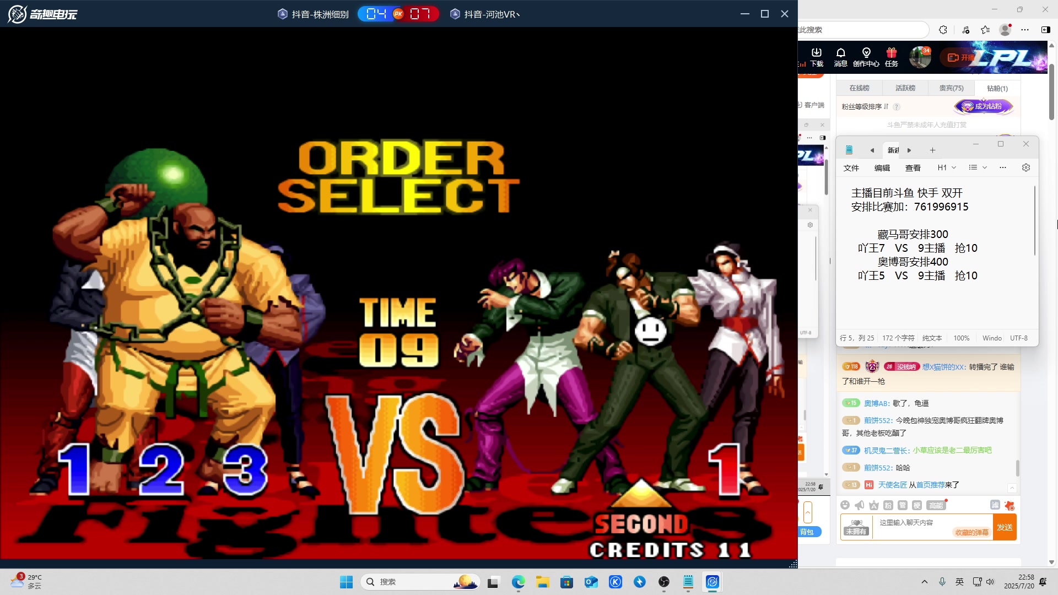The image size is (1058, 595).
Task: Click the PK score indicator 04 vs 07
Action: point(398,14)
